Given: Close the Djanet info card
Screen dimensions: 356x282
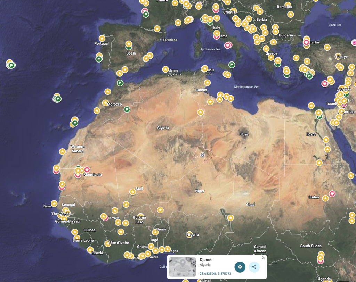Looking at the screenshot, I should (264, 257).
